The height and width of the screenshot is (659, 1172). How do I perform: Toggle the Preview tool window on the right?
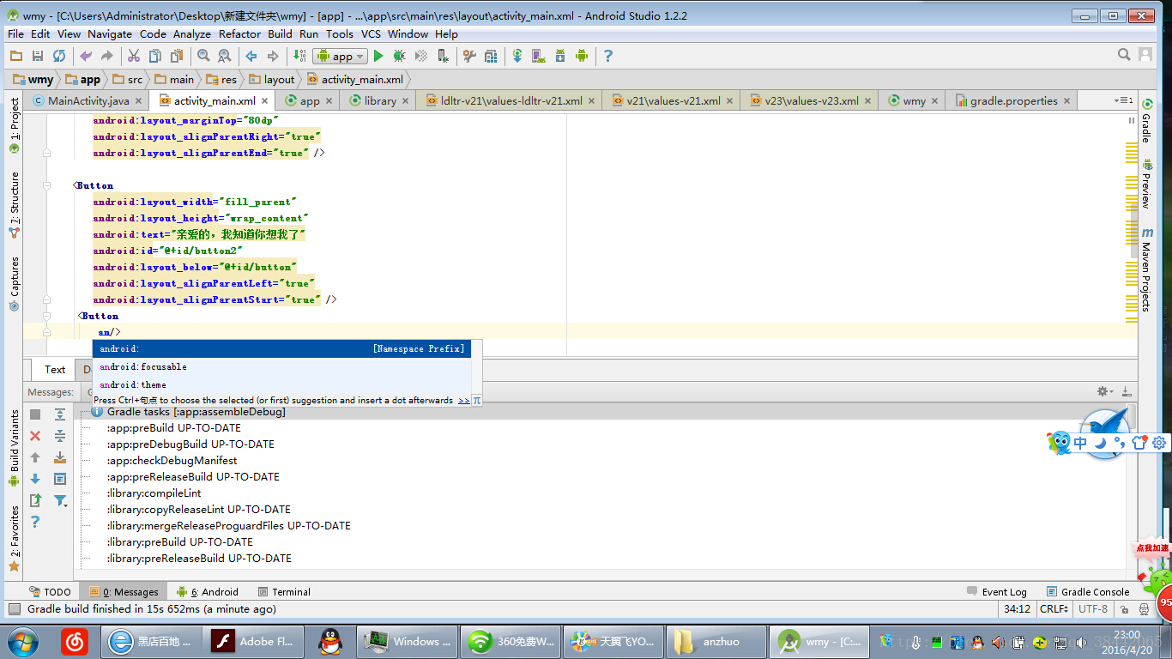[x=1146, y=184]
